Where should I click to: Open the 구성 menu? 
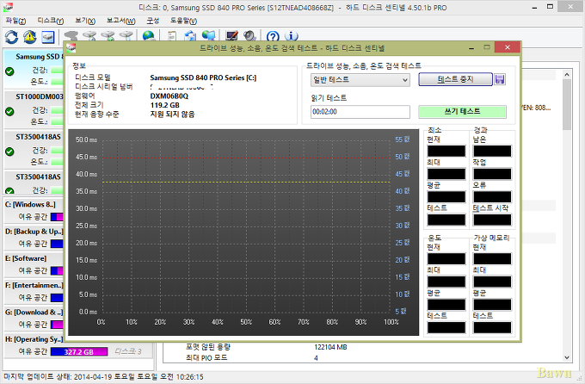tap(153, 21)
